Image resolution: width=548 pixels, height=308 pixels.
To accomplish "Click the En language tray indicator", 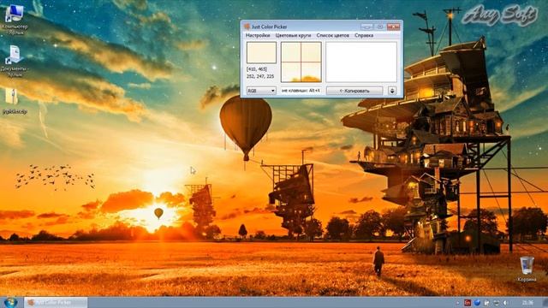I will 468,303.
